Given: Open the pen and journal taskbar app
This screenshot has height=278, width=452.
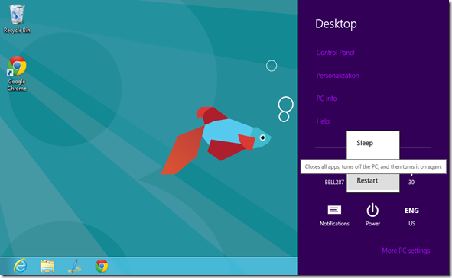Looking at the screenshot, I should point(75,266).
